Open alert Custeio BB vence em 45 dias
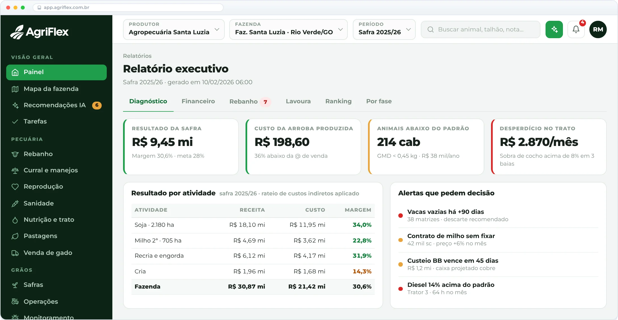The width and height of the screenshot is (618, 320). point(498,264)
